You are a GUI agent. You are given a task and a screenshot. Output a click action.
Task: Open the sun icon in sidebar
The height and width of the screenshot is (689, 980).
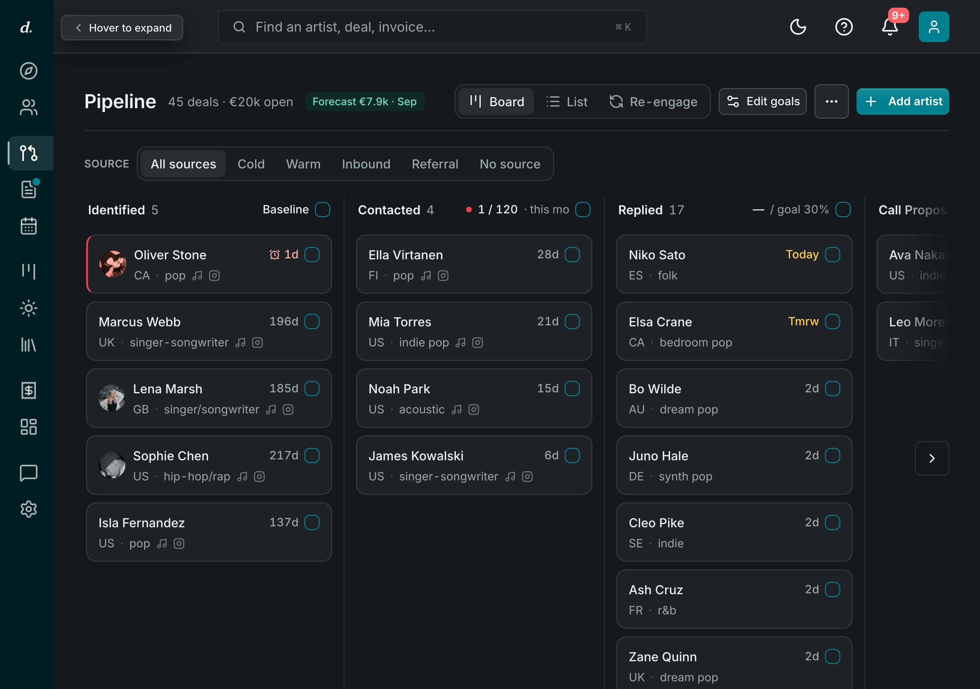29,308
